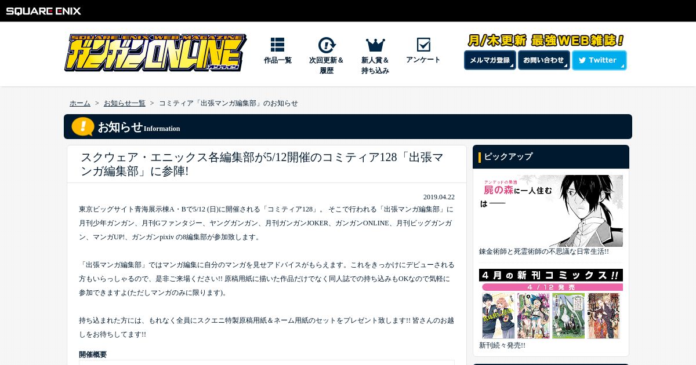
Task: Click the SQUARE ENIX logo in top bar
Action: pyautogui.click(x=43, y=11)
